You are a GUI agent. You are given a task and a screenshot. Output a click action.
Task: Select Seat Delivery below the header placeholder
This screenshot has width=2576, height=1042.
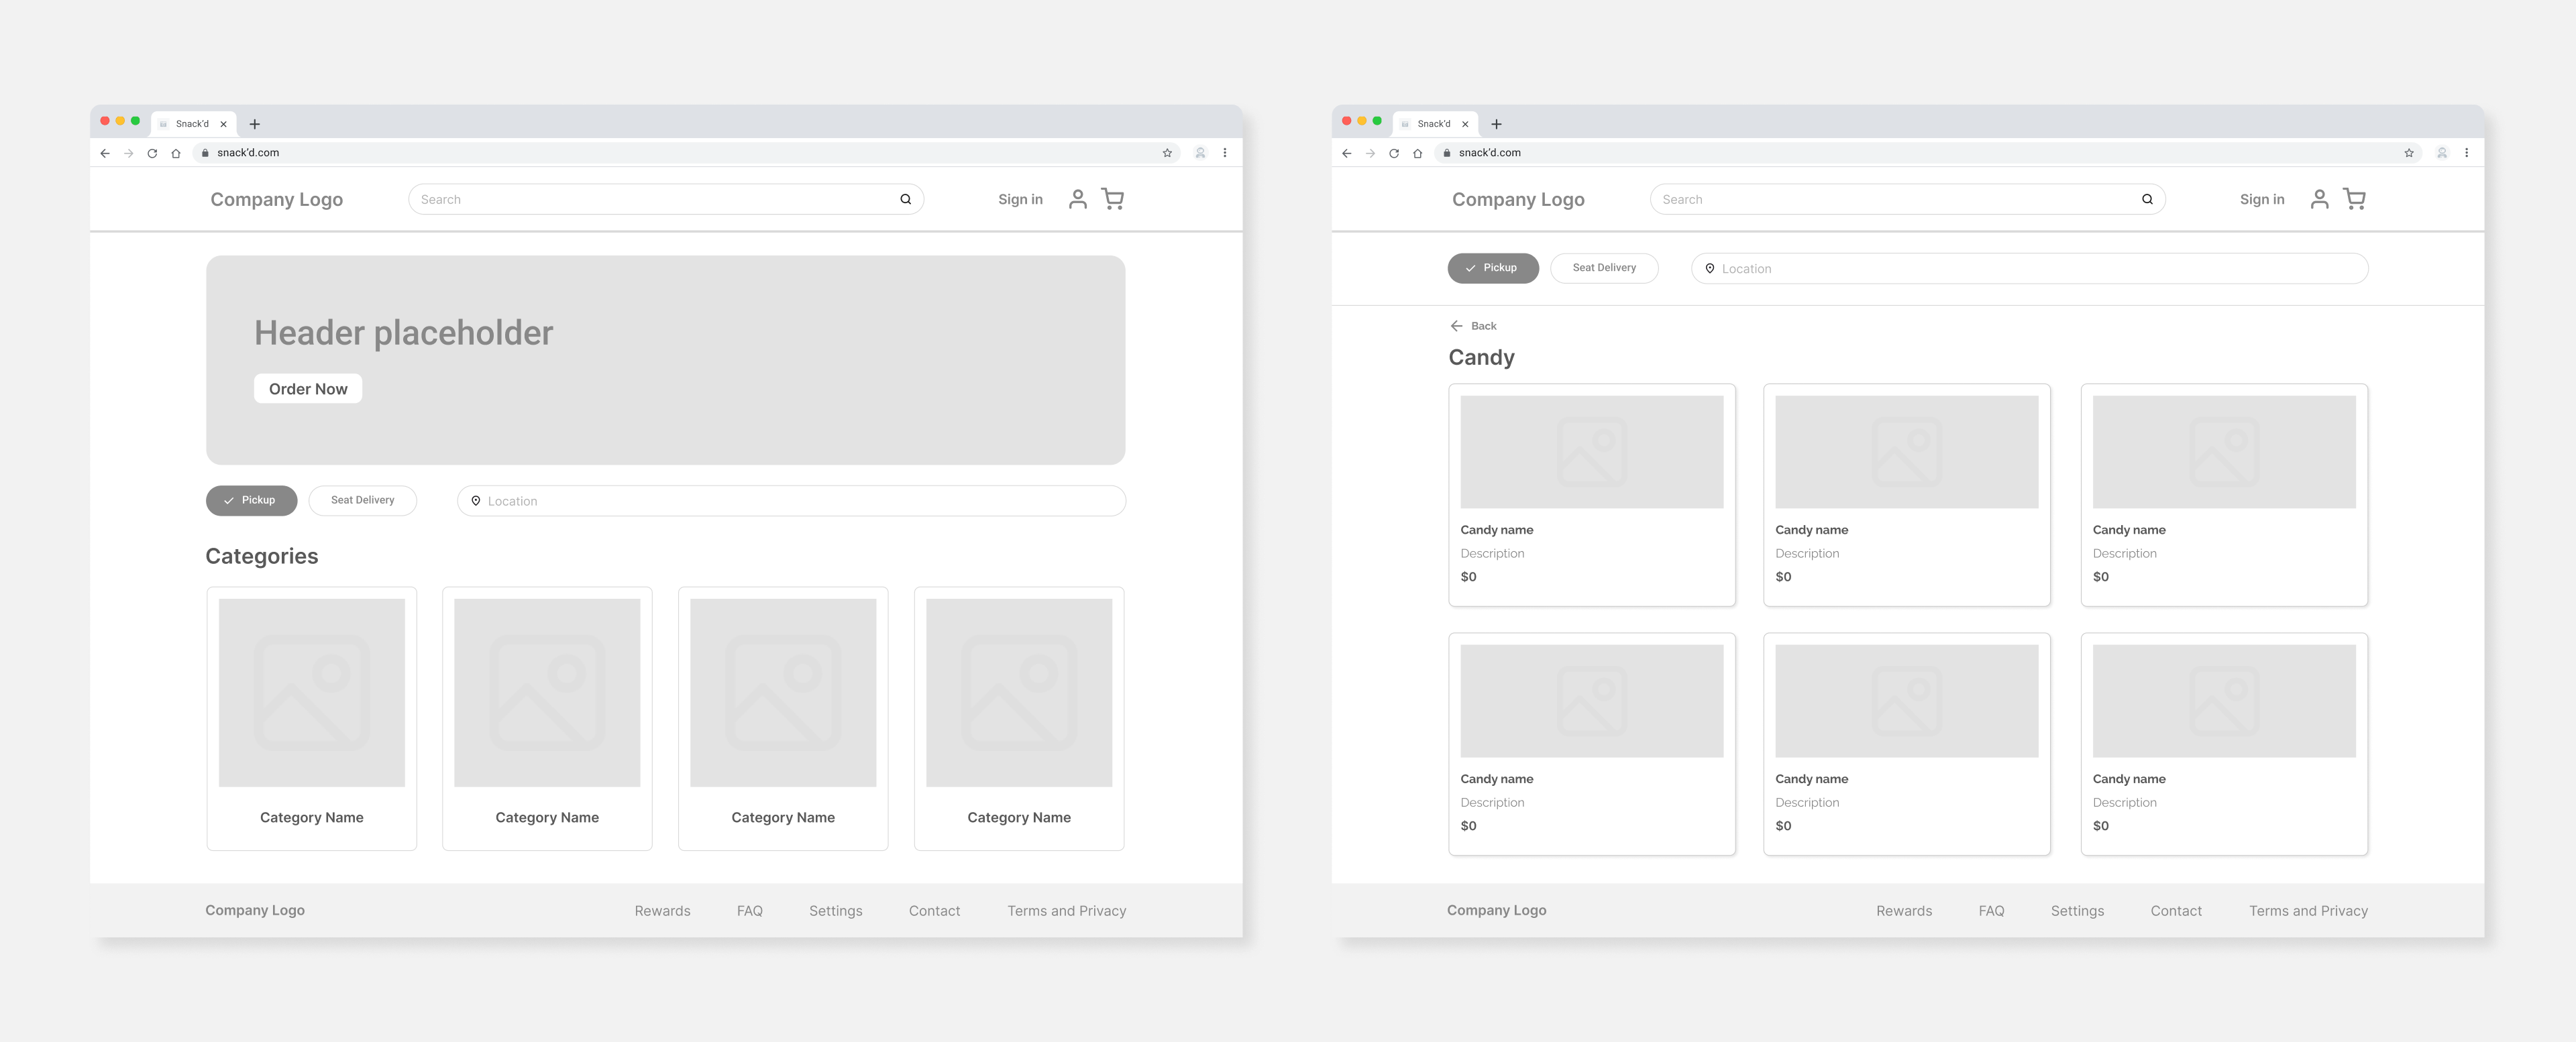[362, 500]
